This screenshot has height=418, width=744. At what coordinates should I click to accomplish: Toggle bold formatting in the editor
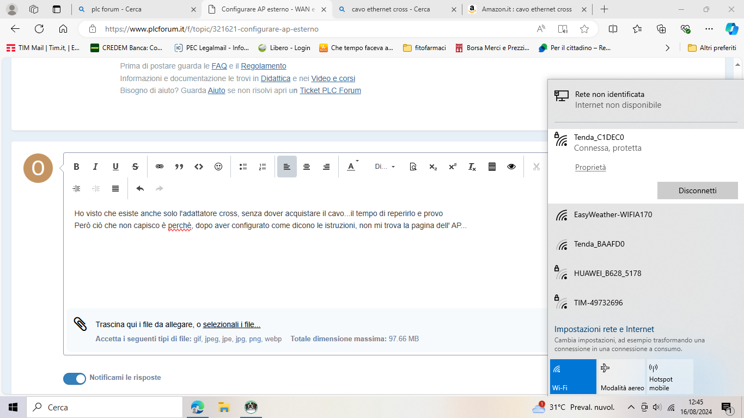77,167
